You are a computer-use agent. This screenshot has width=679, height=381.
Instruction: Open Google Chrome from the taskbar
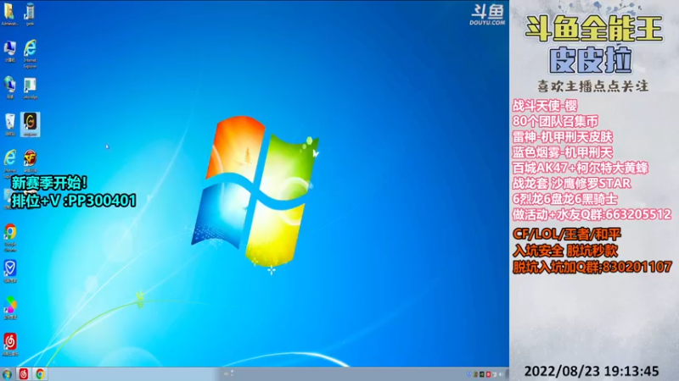coord(40,374)
